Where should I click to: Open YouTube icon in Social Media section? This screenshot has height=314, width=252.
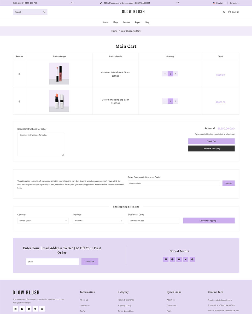pos(179,259)
